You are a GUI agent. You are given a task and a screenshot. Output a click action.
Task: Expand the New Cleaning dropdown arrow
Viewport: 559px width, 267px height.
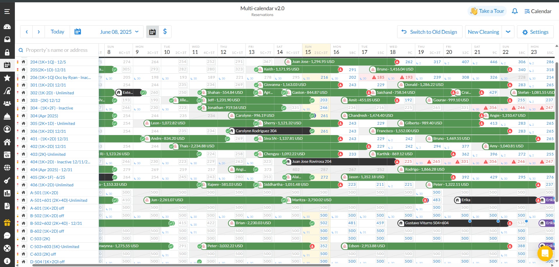click(x=508, y=32)
